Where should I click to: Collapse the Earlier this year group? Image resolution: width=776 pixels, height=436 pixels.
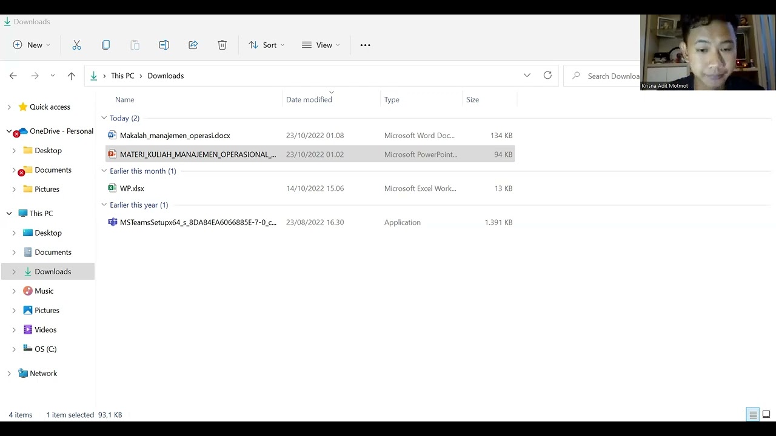[104, 205]
